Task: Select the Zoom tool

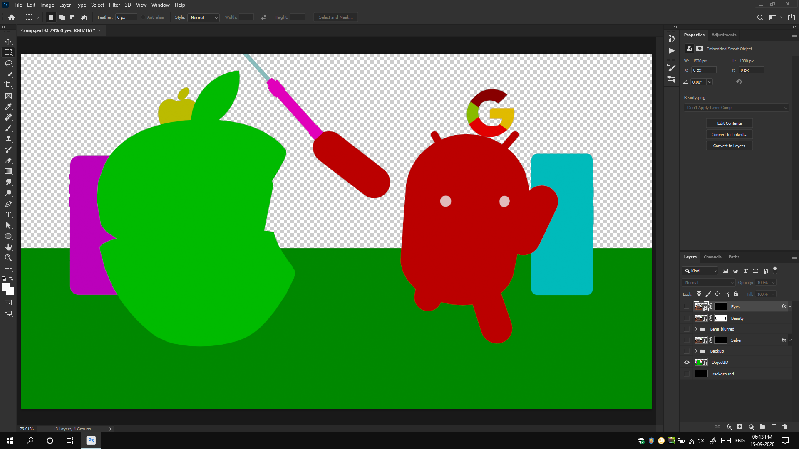Action: click(x=8, y=258)
